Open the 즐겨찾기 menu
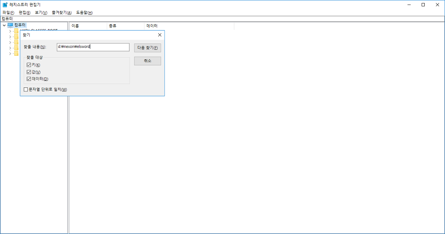The image size is (445, 234). (x=61, y=12)
